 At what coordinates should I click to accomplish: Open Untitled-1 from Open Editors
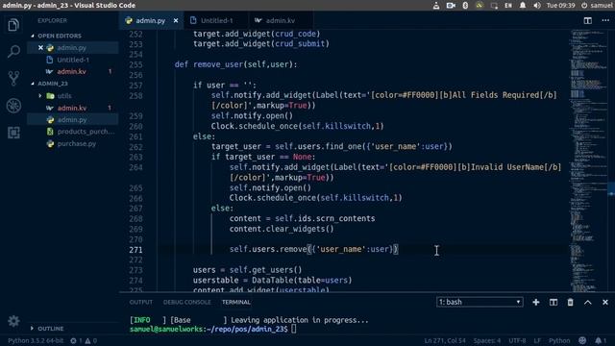tap(73, 60)
